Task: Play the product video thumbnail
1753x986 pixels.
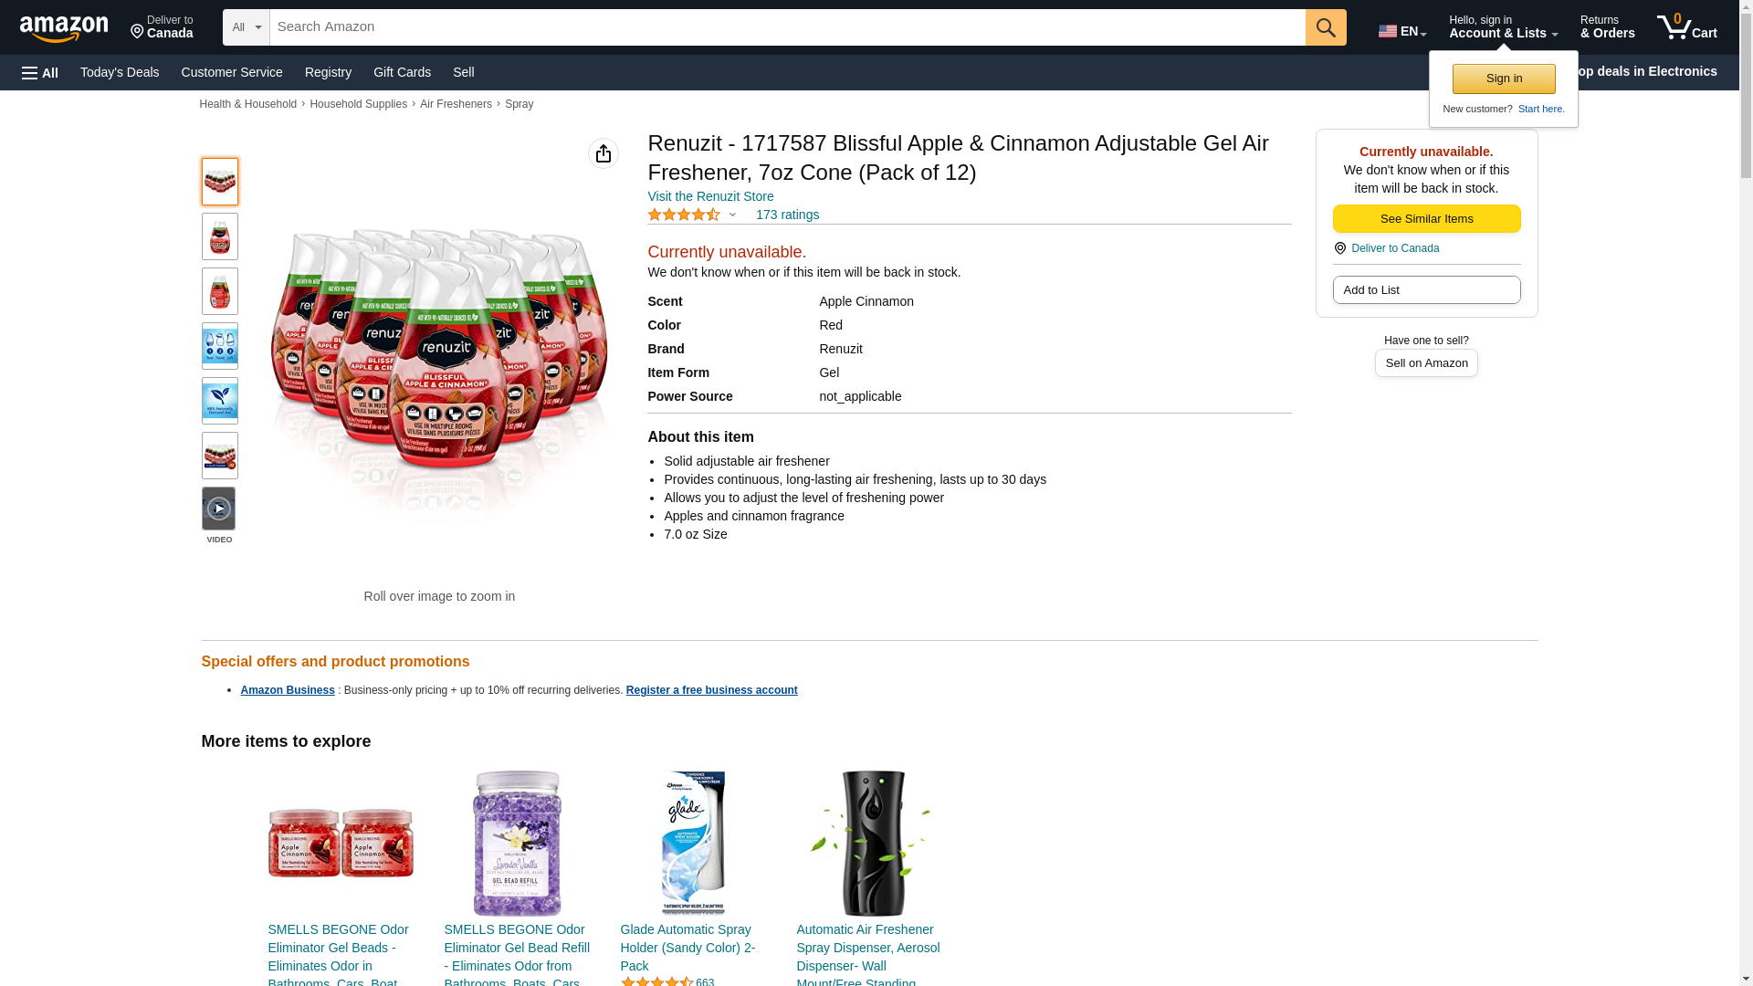Action: click(219, 509)
